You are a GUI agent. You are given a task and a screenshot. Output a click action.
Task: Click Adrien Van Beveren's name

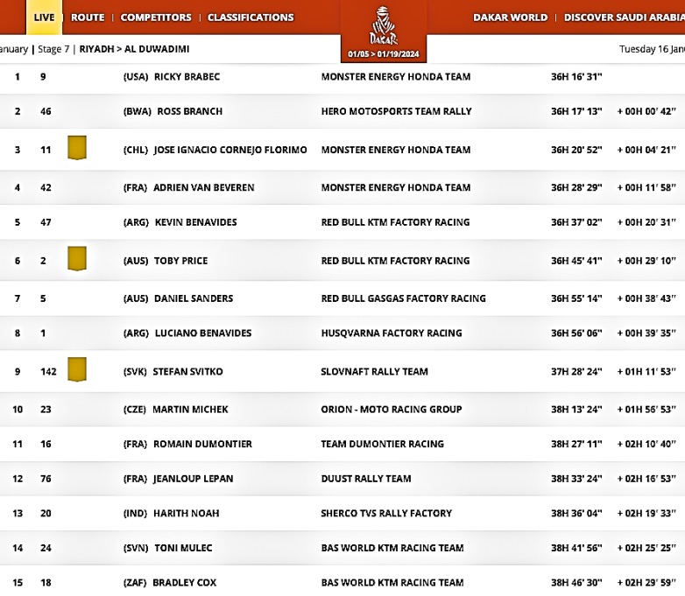pyautogui.click(x=202, y=187)
